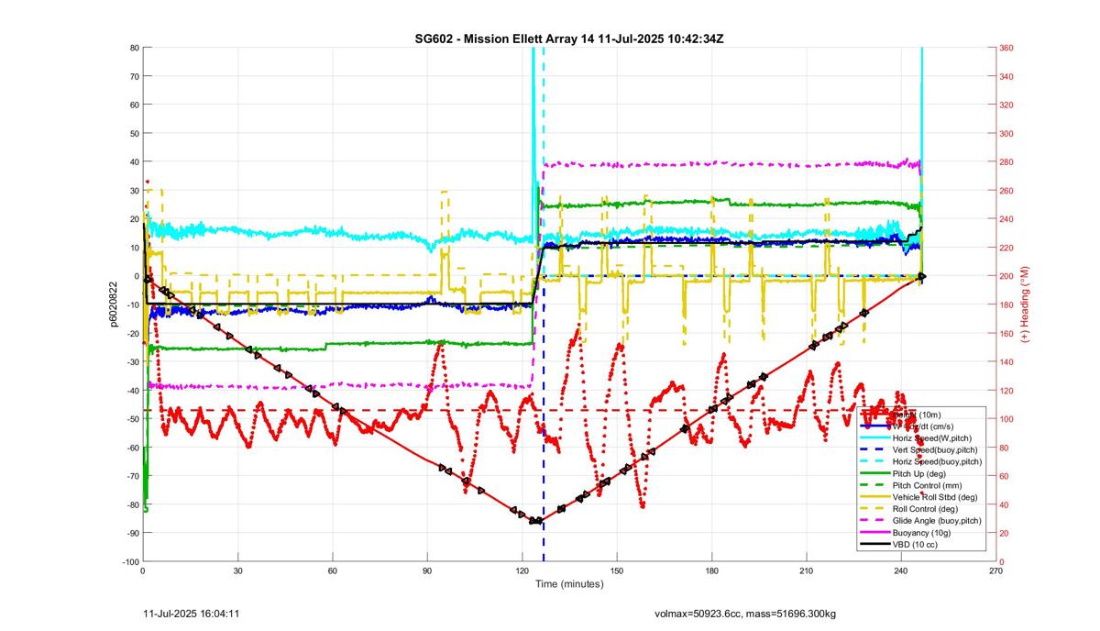Click the solid green Pitch Up legend line sample
This screenshot has width=1100, height=631.
[874, 473]
